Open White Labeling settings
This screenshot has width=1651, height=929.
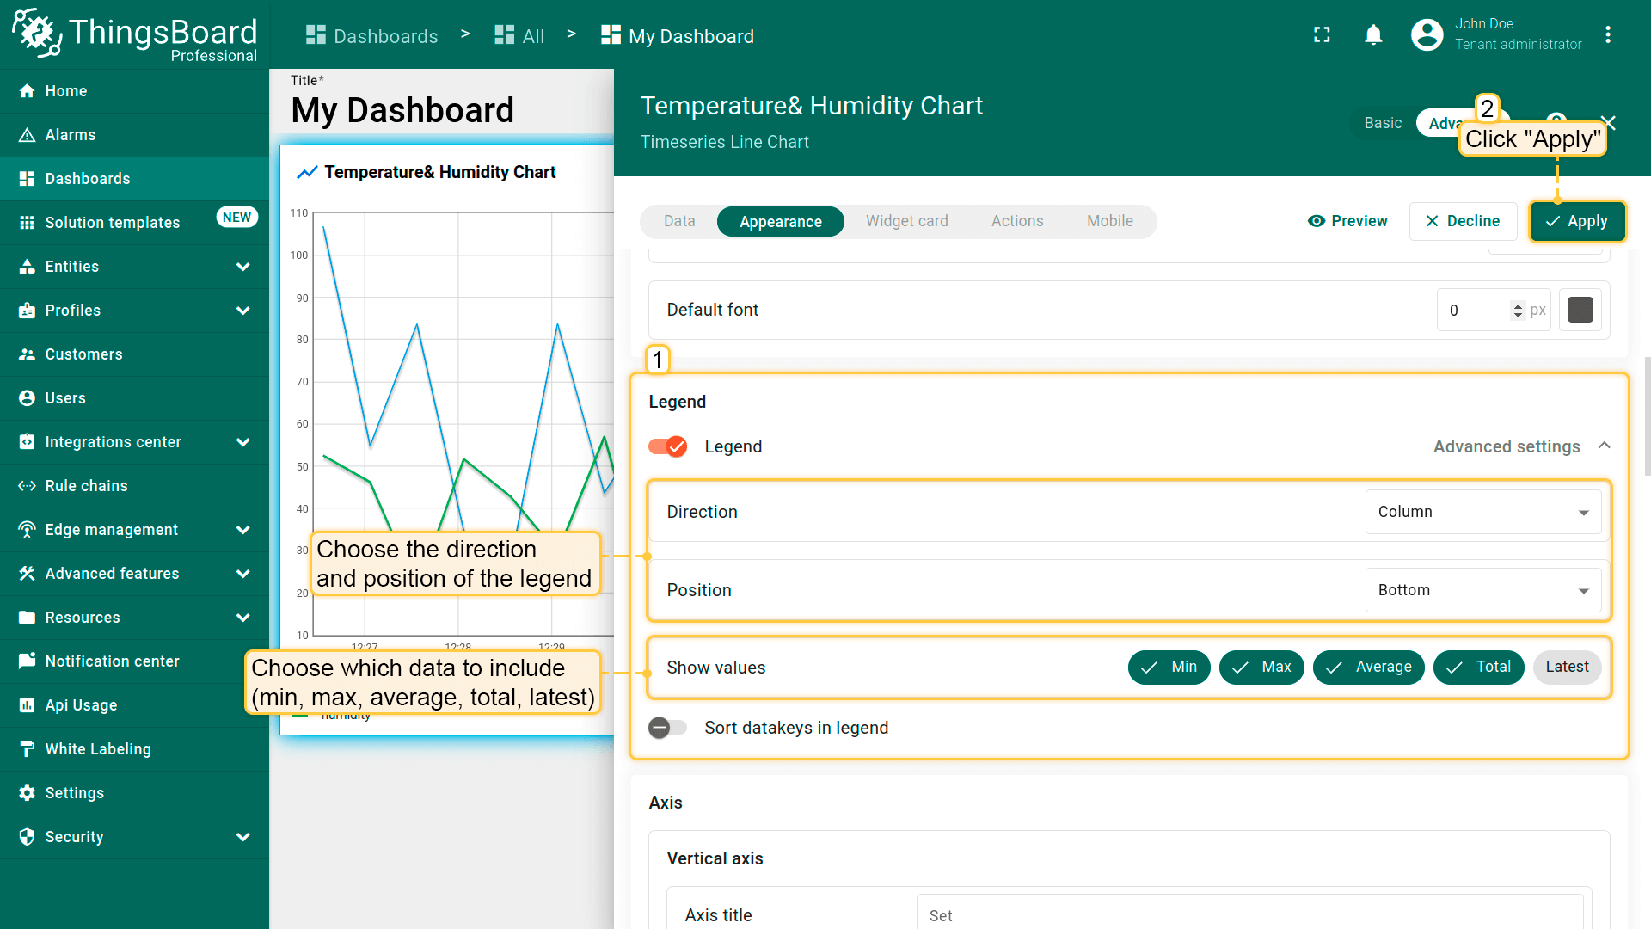97,749
